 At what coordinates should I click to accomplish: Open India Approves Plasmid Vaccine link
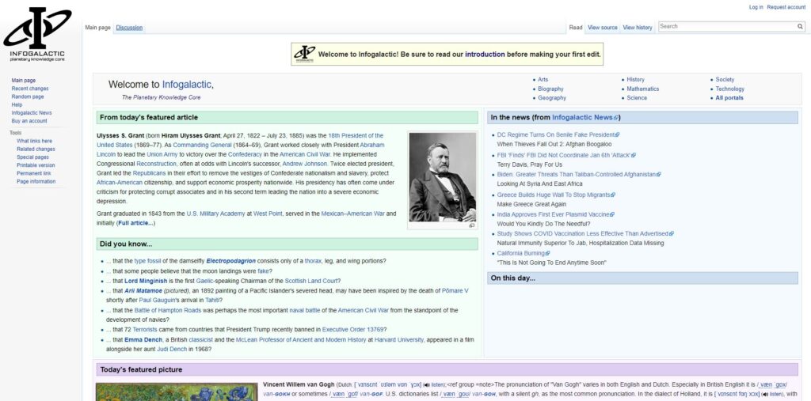[x=553, y=214]
